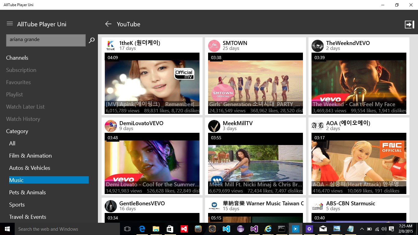Open Playlist in the sidebar
Image resolution: width=418 pixels, height=235 pixels.
(x=14, y=95)
